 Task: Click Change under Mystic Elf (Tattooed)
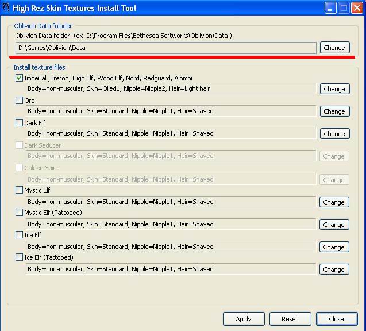tap(334, 225)
